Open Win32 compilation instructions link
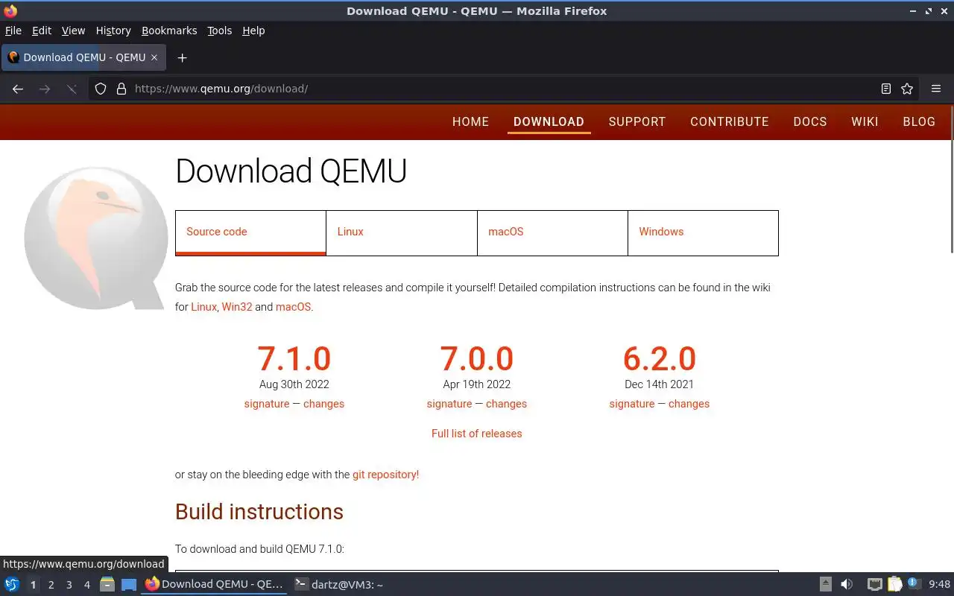 click(237, 306)
